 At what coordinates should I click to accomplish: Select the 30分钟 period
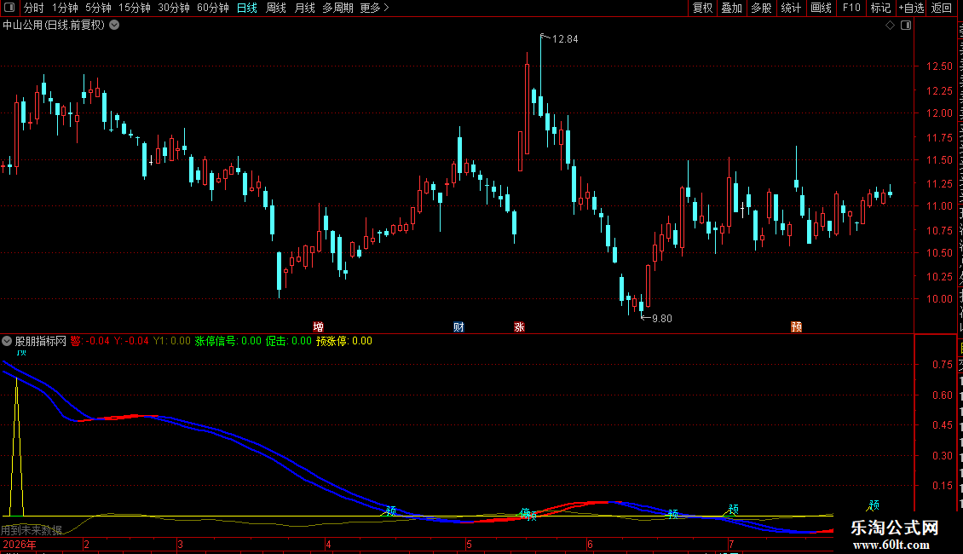click(x=174, y=8)
